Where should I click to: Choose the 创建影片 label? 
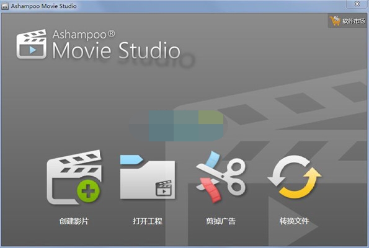click(74, 221)
